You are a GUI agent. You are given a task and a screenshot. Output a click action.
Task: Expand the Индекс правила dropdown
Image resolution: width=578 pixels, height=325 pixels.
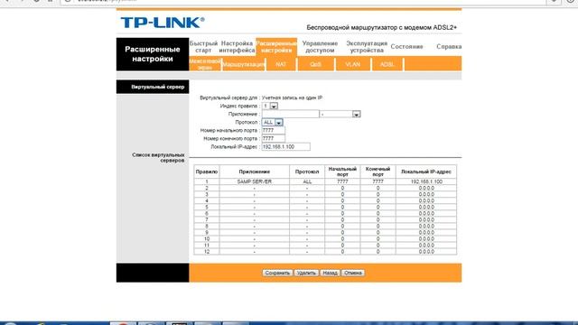pyautogui.click(x=270, y=107)
